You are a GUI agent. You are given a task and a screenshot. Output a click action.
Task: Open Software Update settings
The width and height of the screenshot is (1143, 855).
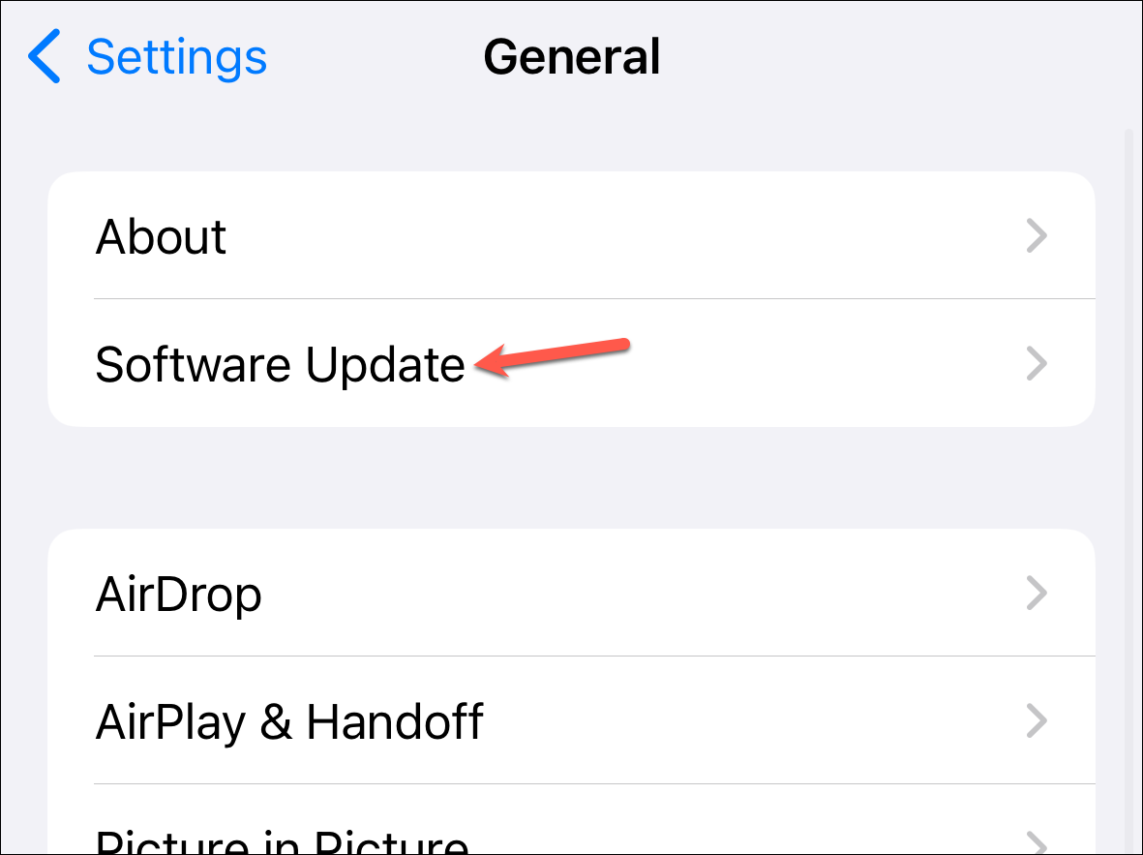[571, 362]
